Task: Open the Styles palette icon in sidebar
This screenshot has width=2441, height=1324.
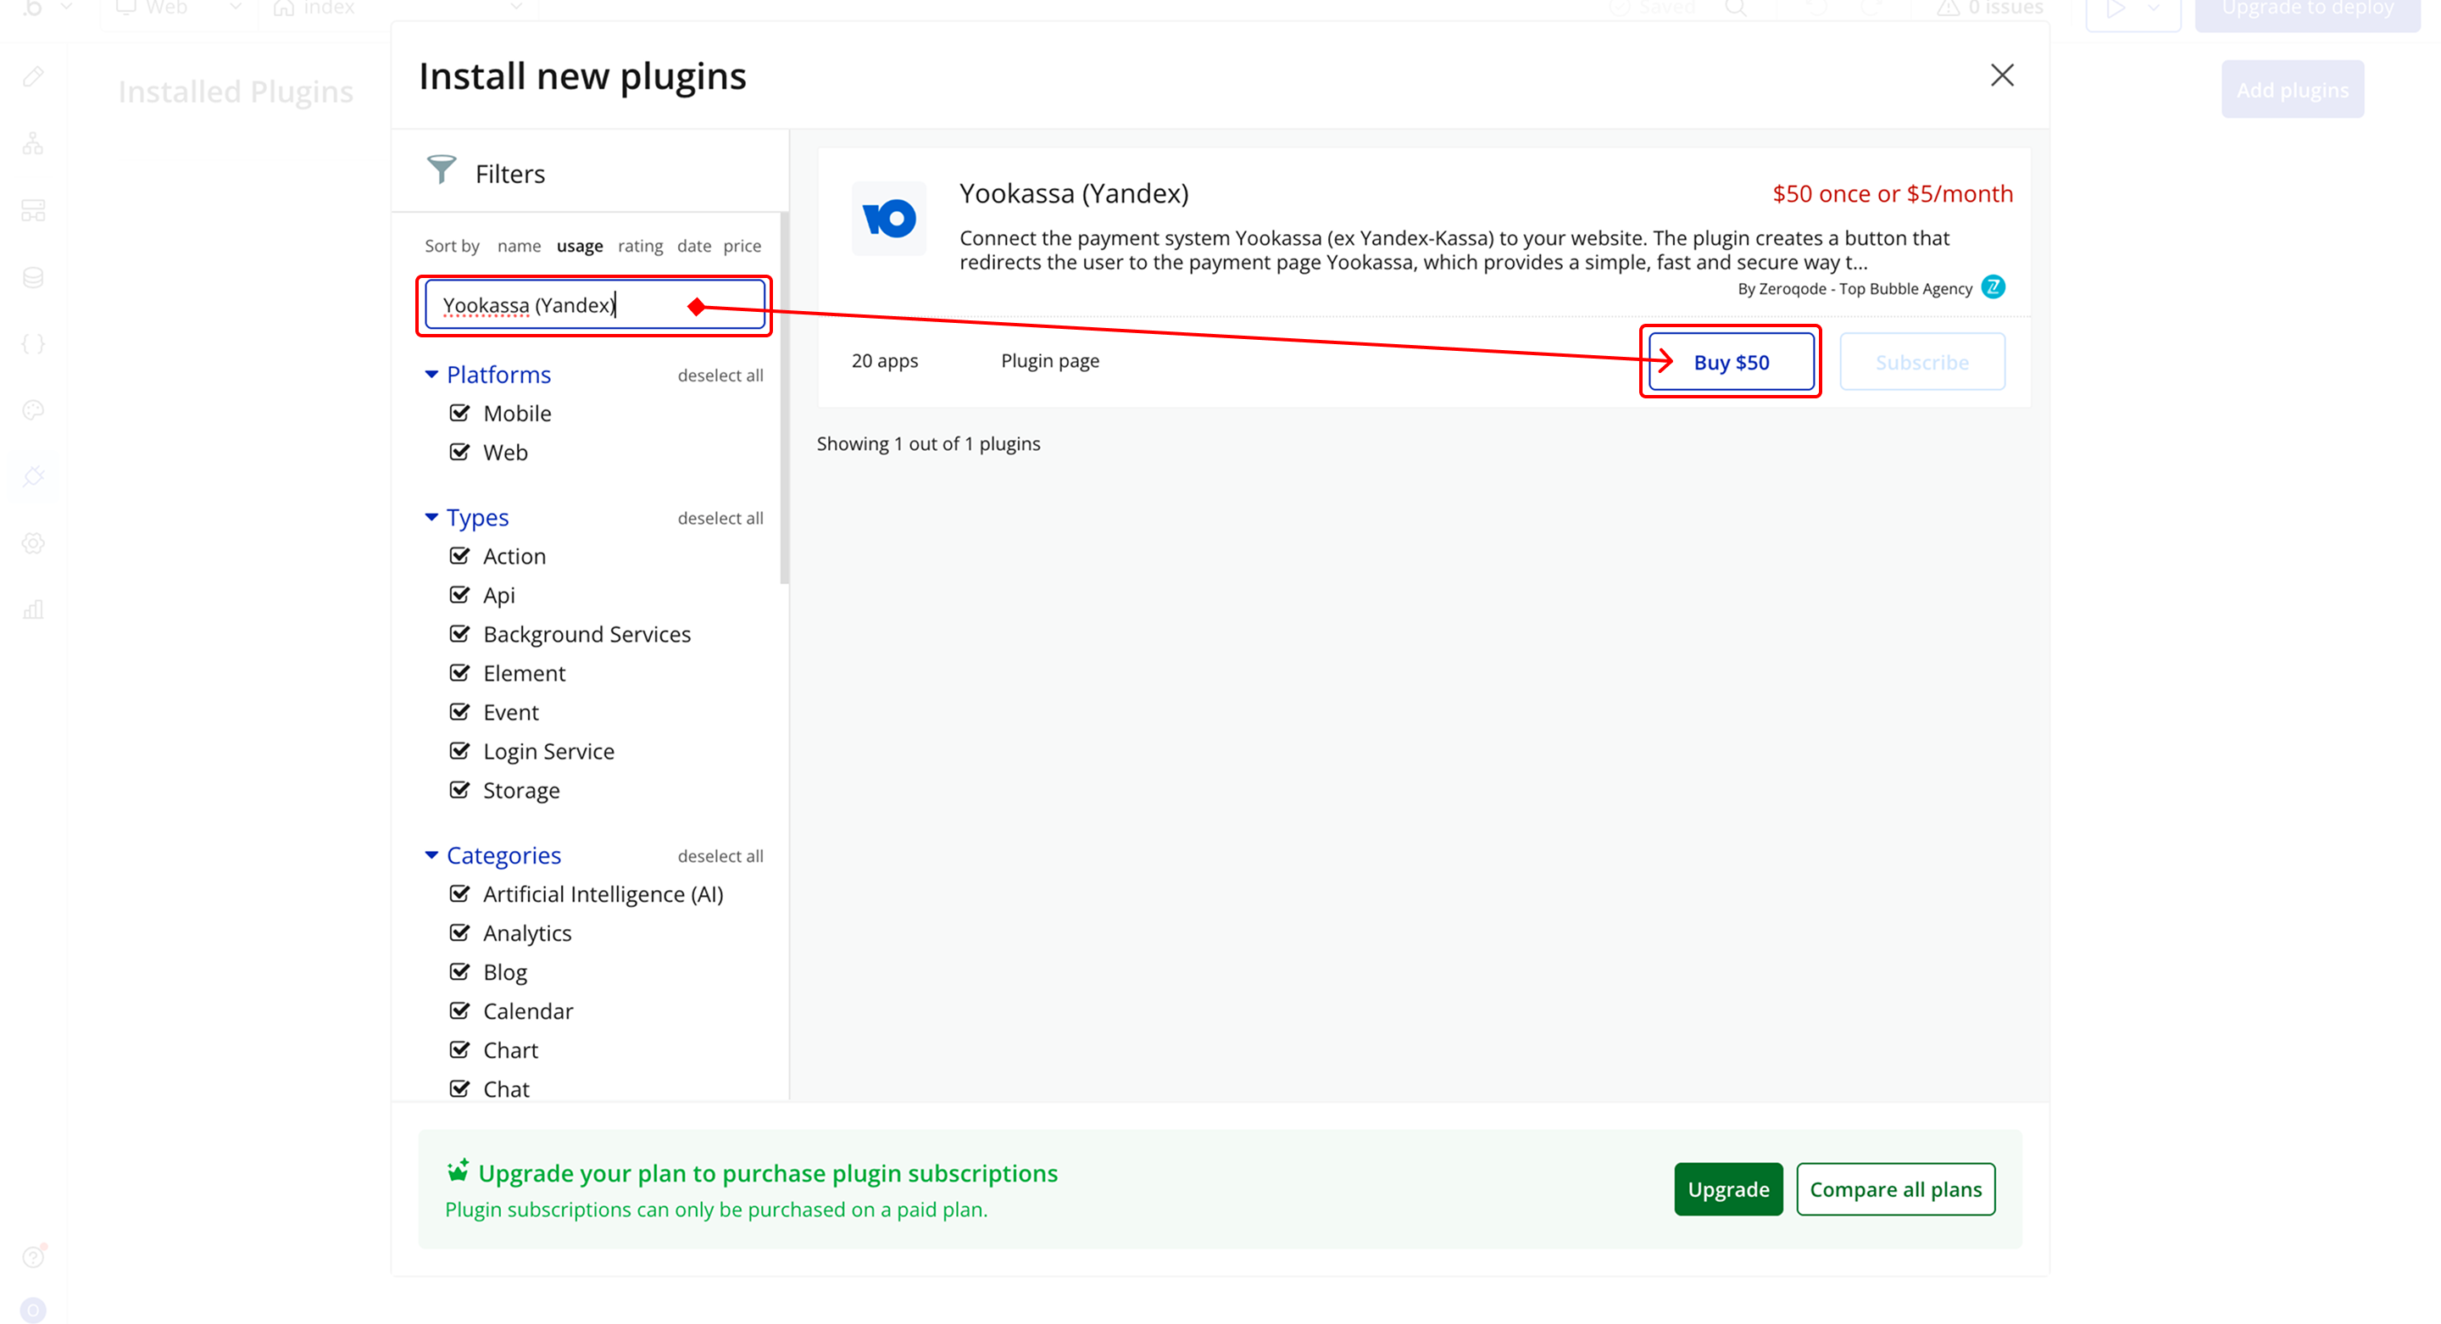Action: [x=33, y=410]
